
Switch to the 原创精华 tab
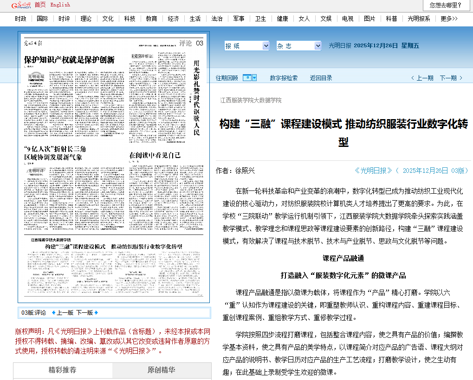coord(162,370)
